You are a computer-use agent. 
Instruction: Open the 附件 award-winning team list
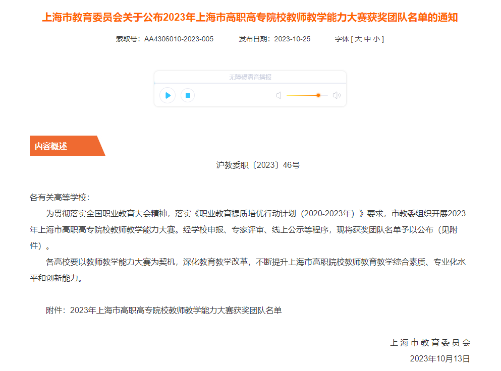(x=176, y=311)
